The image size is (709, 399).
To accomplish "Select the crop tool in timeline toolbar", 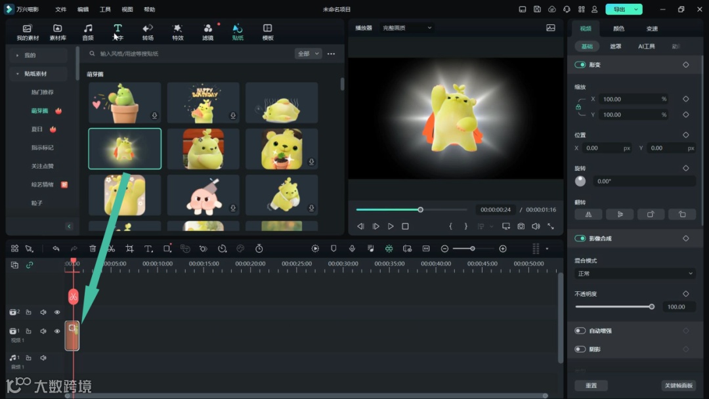I will 130,249.
